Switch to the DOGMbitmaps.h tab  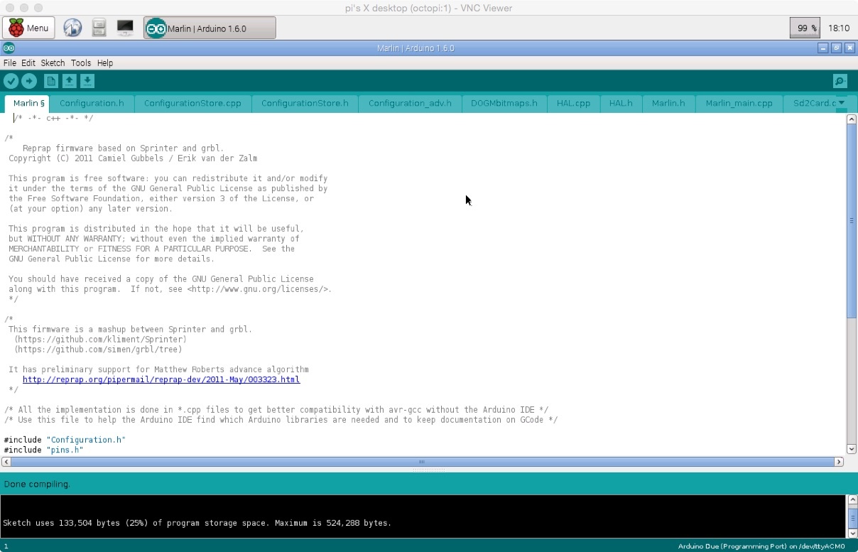click(x=504, y=103)
